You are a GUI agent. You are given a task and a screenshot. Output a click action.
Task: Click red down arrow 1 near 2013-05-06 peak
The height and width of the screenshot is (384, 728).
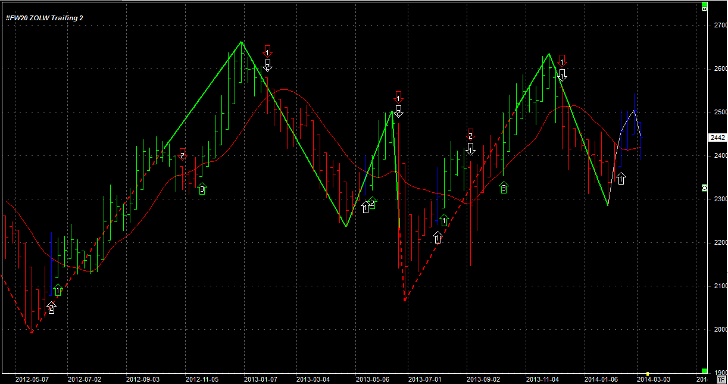coord(398,97)
